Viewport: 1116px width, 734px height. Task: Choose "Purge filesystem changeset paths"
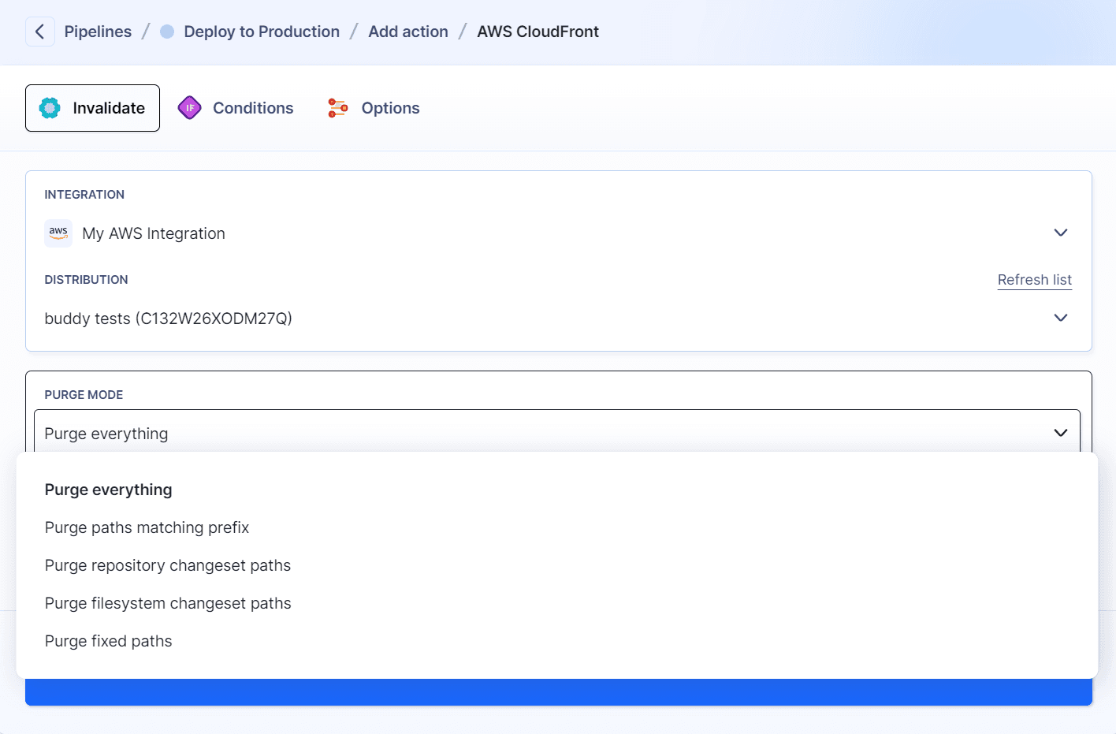(x=167, y=603)
